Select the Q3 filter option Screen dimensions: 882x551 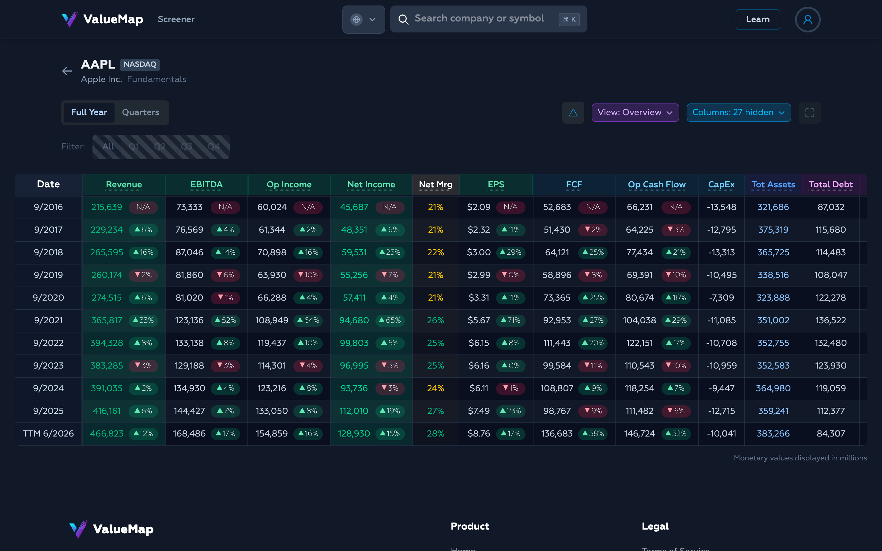click(x=186, y=147)
